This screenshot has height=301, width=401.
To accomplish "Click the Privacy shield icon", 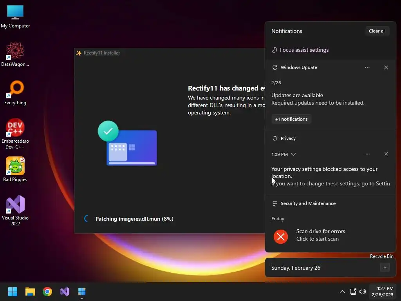I will 275,138.
